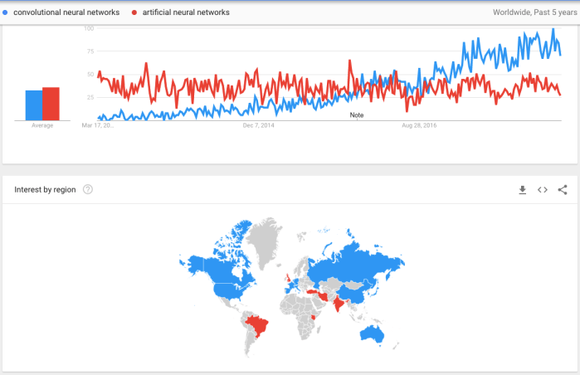
Task: Click the blue dot legend marker
Action: point(6,12)
